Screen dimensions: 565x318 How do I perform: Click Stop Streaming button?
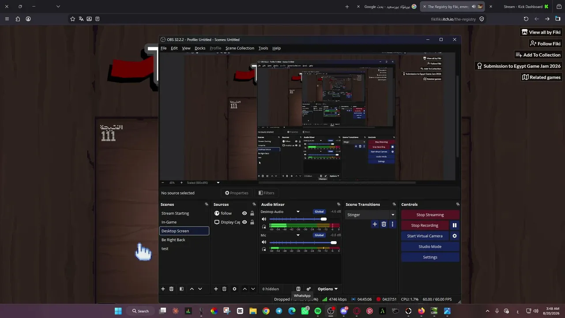(430, 215)
